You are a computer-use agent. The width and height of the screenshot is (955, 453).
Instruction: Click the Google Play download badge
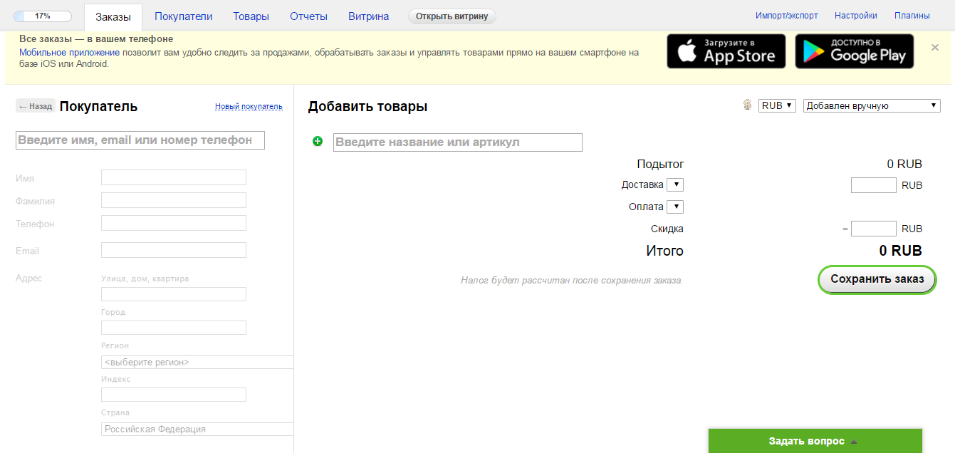tap(854, 51)
